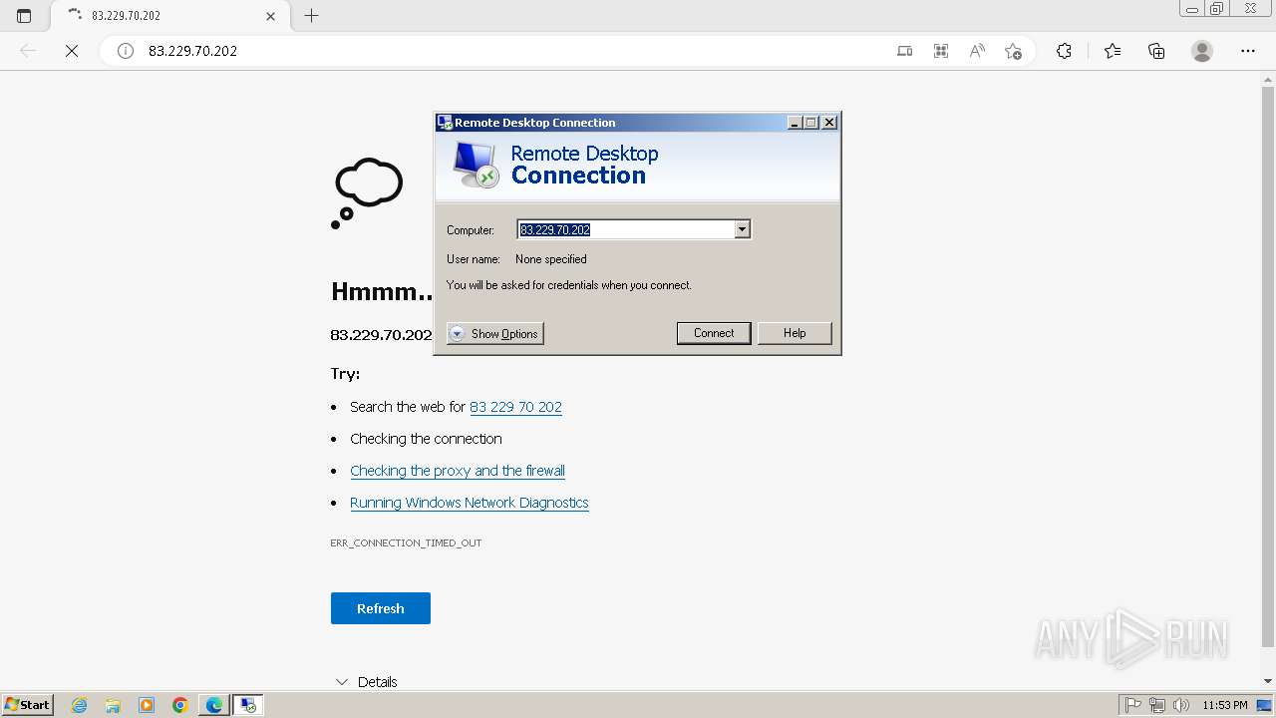The height and width of the screenshot is (718, 1276).
Task: Expand the Computer combo box dropdown arrow
Action: click(x=742, y=229)
